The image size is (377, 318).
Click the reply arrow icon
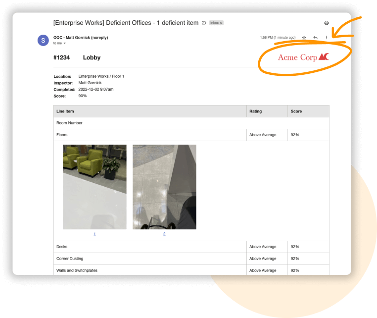pyautogui.click(x=315, y=38)
